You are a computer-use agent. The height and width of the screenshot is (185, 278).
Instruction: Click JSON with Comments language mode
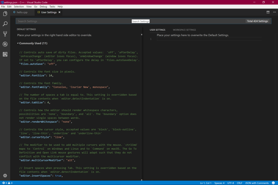(257, 183)
